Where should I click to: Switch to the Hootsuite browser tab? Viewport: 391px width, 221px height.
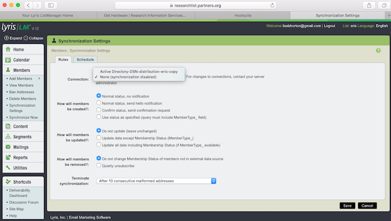[x=243, y=15]
